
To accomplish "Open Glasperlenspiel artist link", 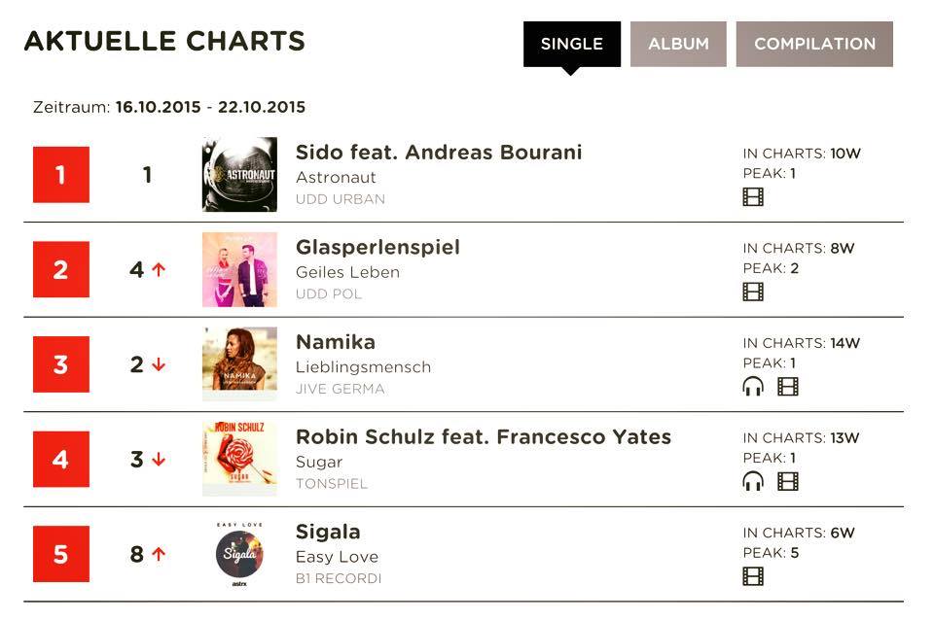I will click(377, 248).
